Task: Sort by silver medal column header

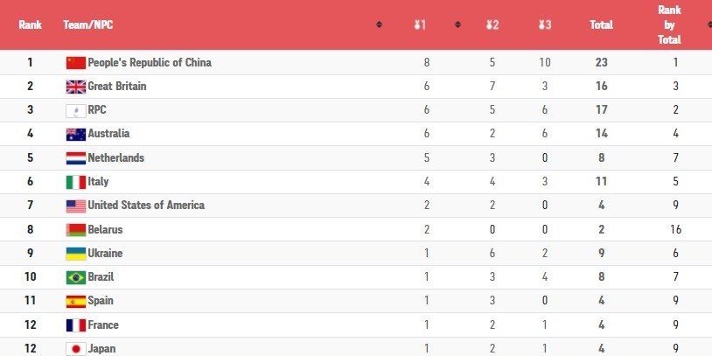Action: click(492, 25)
